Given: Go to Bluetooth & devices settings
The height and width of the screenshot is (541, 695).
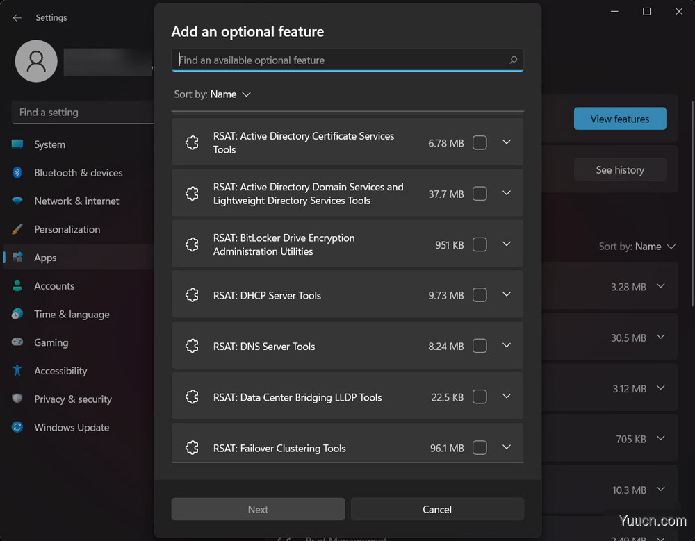Looking at the screenshot, I should 79,173.
